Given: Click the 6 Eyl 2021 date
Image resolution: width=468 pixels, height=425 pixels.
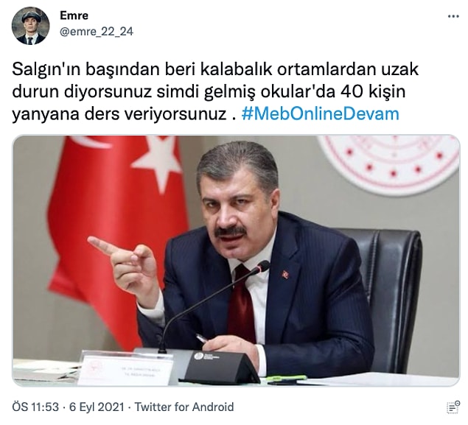Looking at the screenshot, I should coord(97,407).
